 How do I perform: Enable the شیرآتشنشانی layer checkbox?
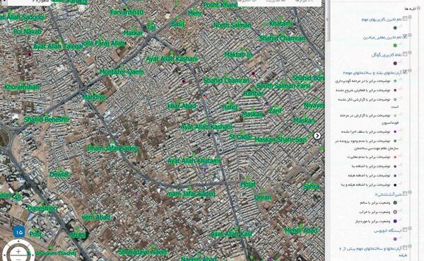click(x=405, y=194)
